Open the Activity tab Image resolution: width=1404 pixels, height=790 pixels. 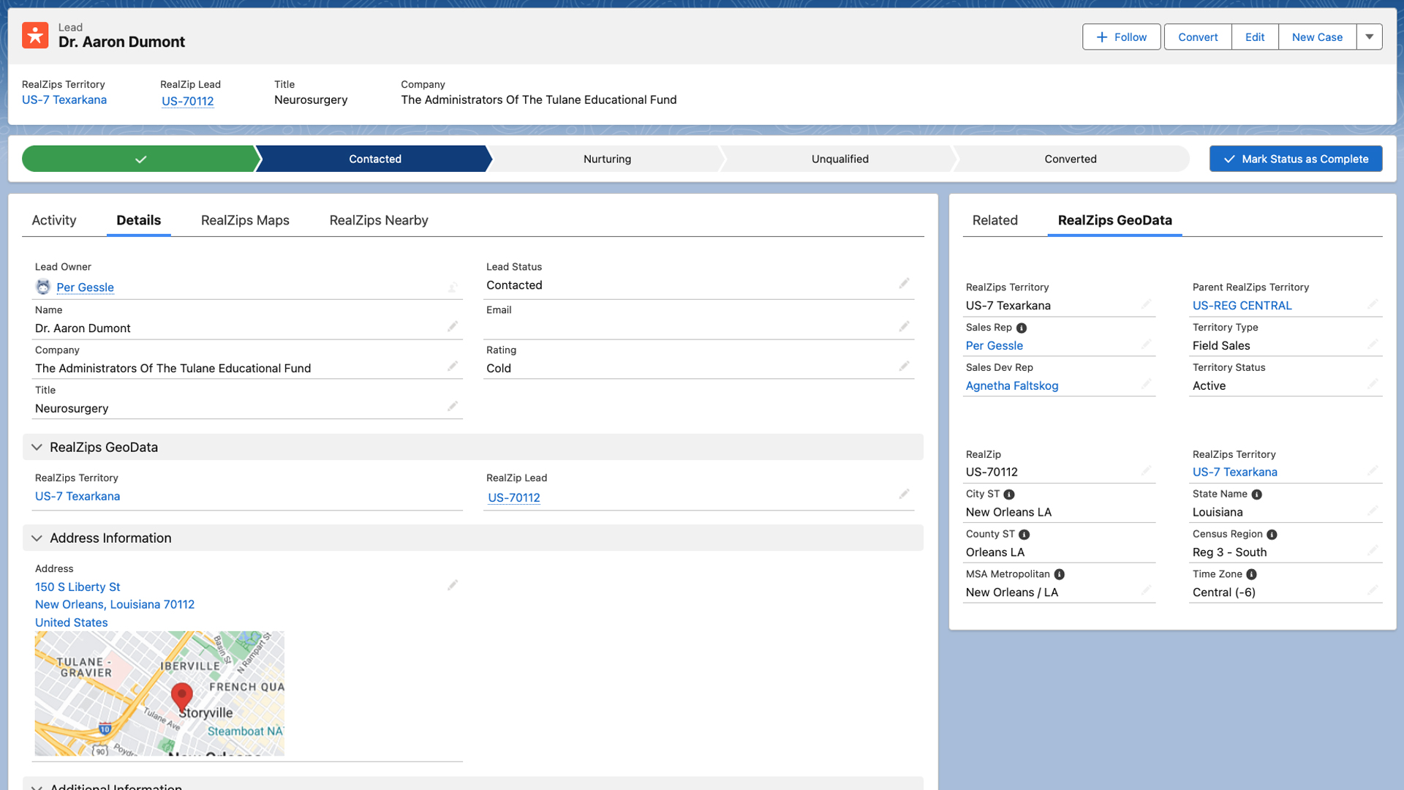pos(54,220)
